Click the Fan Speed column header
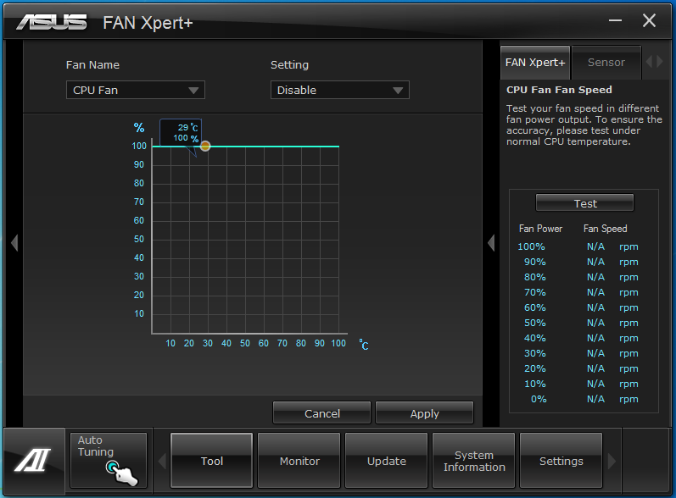 coord(605,229)
